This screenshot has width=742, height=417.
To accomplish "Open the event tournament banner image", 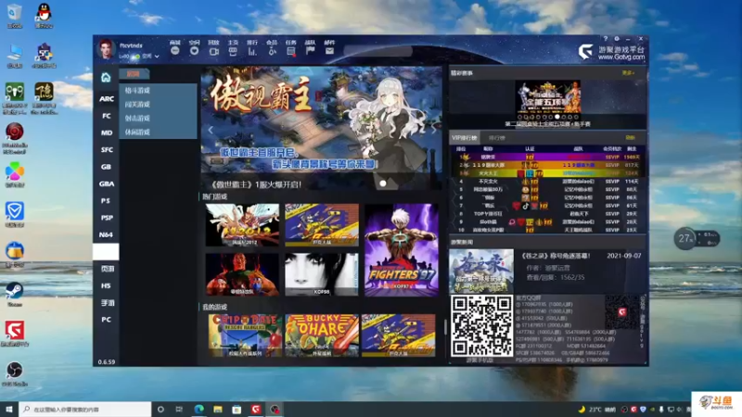I will 547,97.
